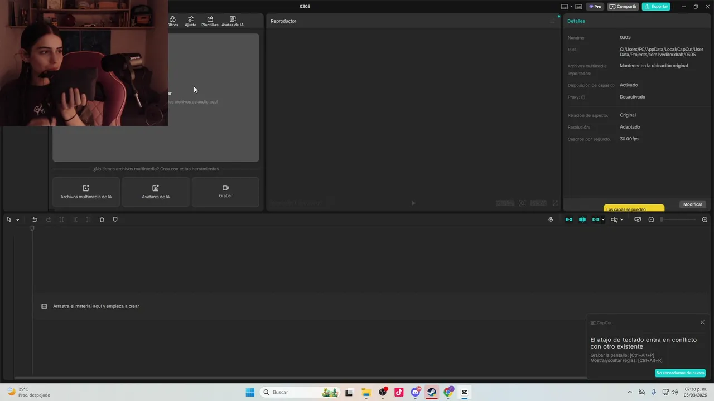Open the clock and date 05/03/2026
The width and height of the screenshot is (714, 401).
coord(695,392)
